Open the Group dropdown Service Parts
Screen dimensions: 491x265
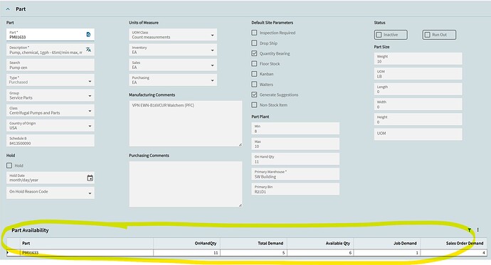click(90, 96)
